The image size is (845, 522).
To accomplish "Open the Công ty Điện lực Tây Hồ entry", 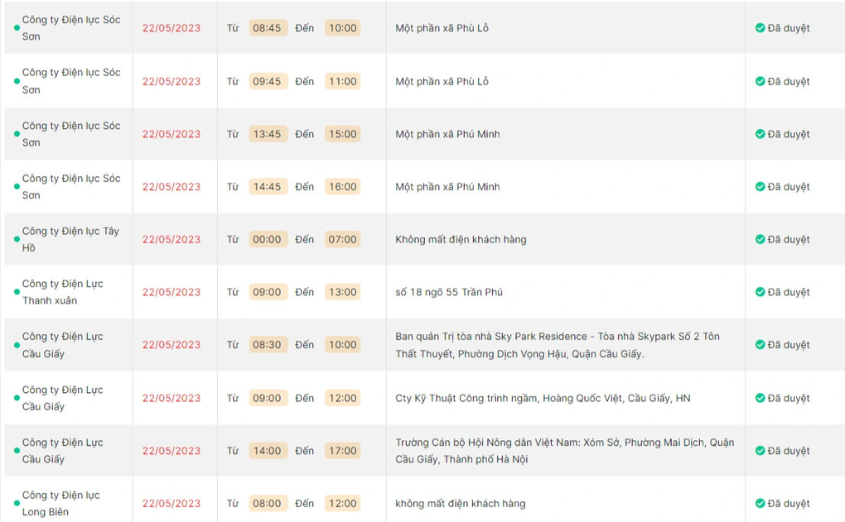I will (70, 239).
